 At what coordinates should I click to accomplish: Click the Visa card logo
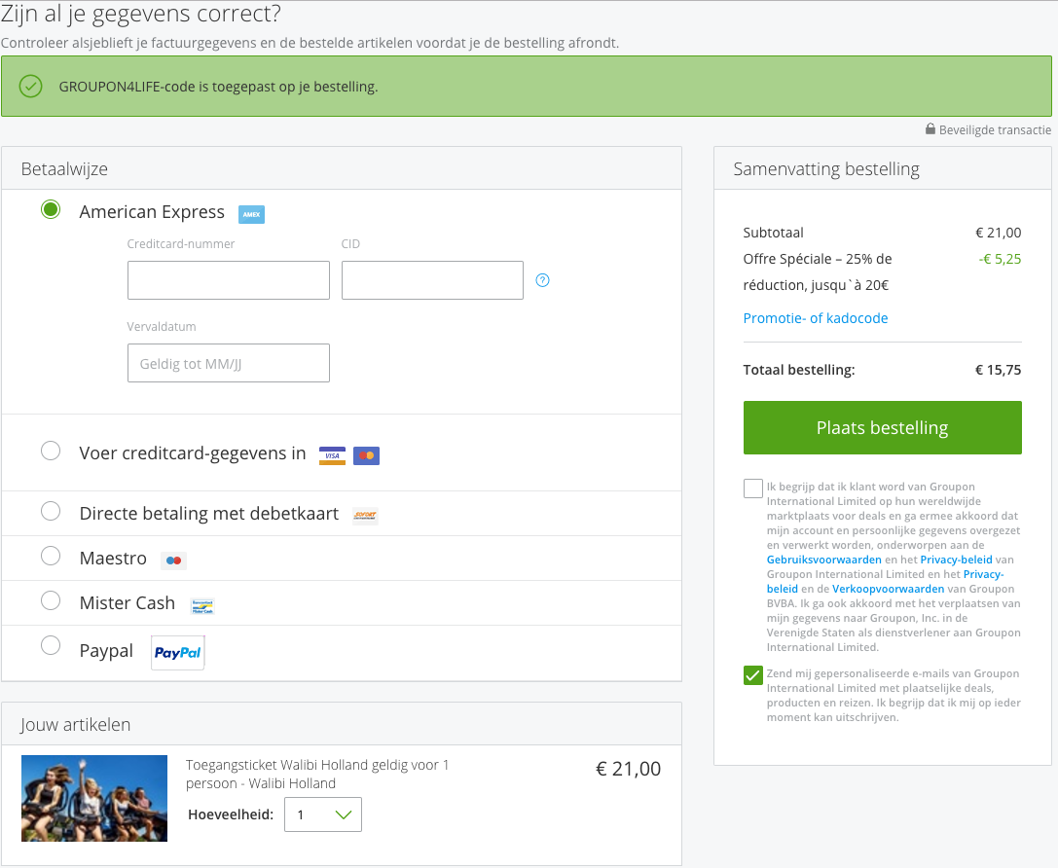332,454
